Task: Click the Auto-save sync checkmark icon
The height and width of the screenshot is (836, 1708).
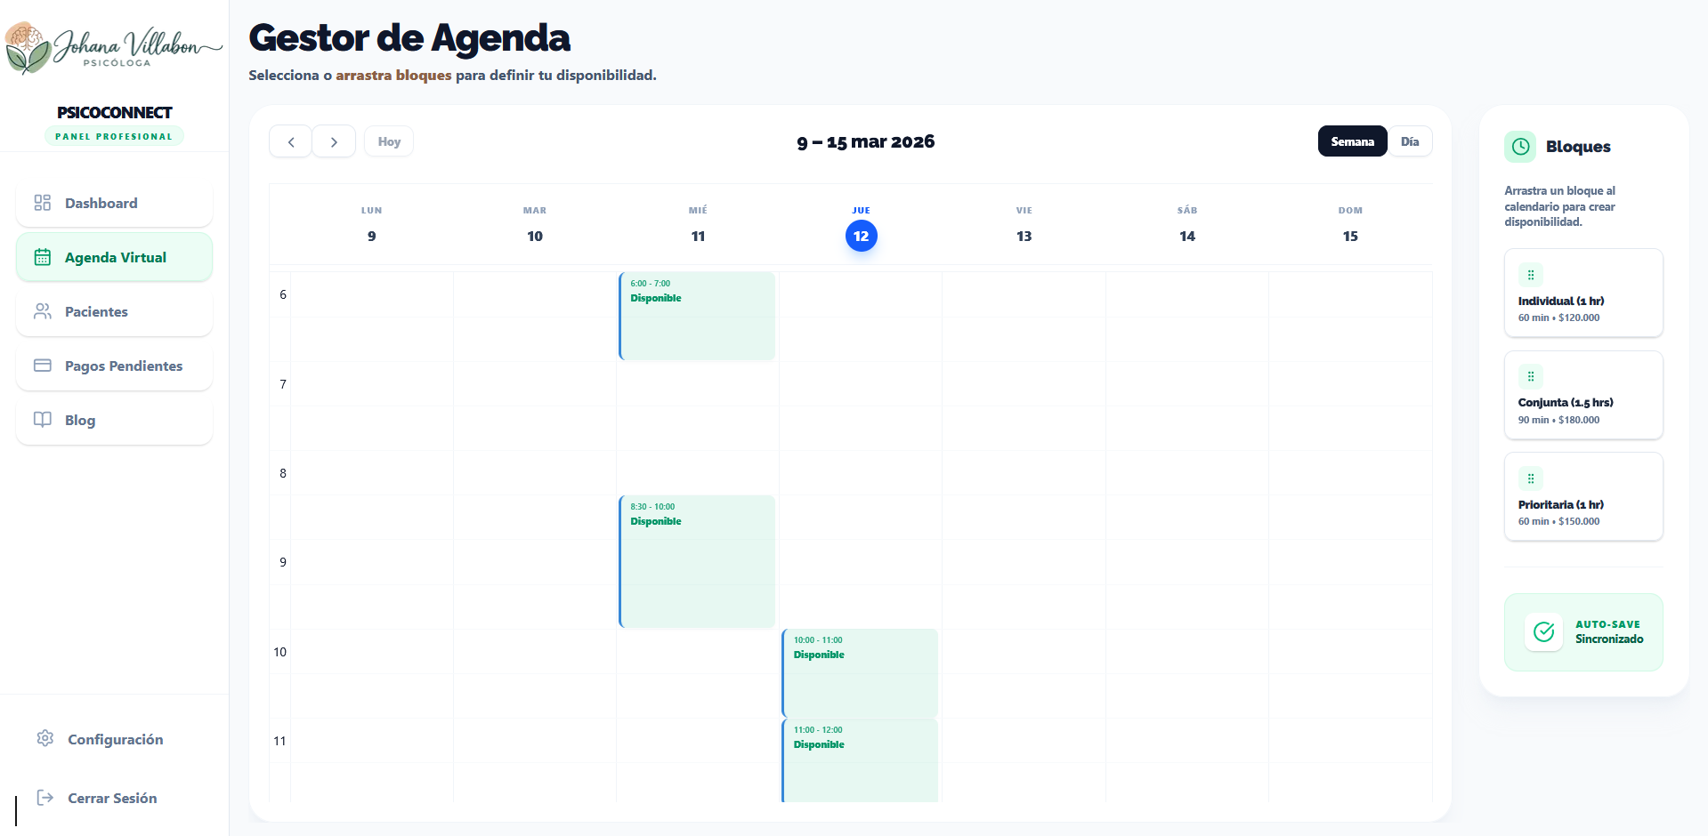Action: pos(1543,631)
